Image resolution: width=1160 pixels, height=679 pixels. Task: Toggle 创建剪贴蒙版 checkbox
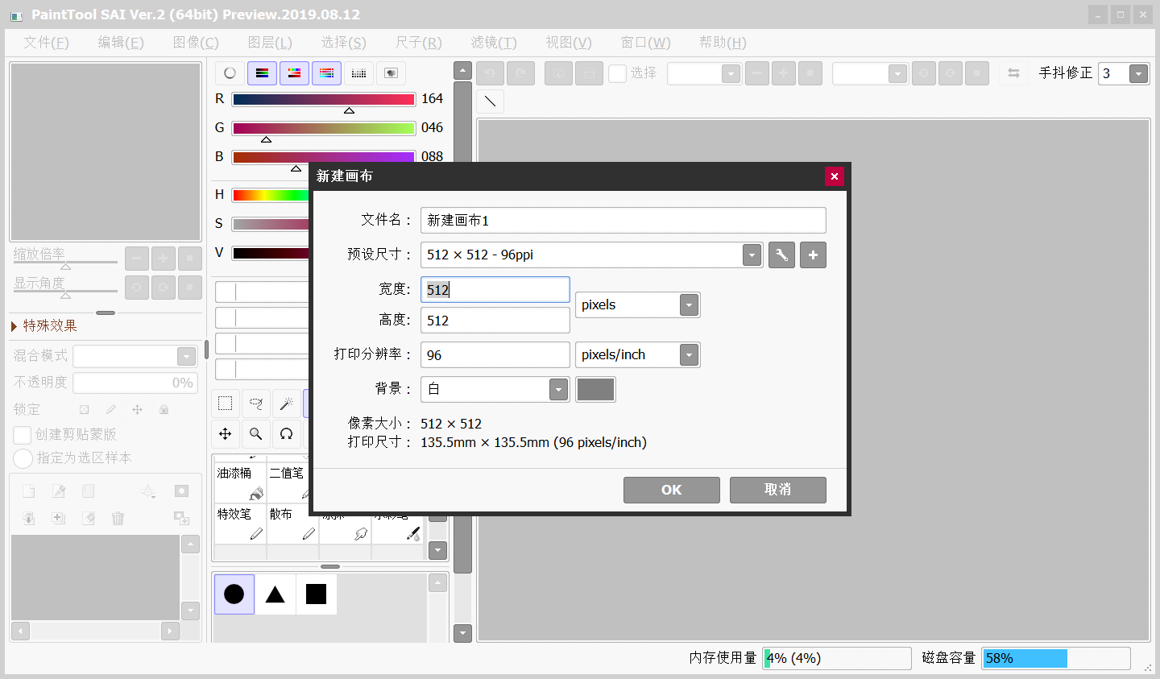coord(23,435)
